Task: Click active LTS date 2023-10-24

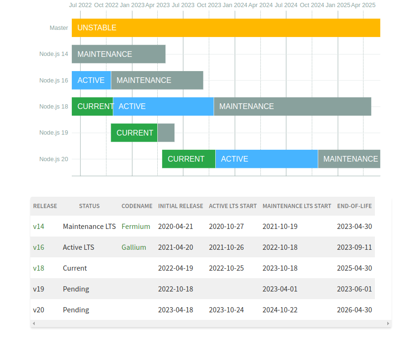Action: point(226,310)
